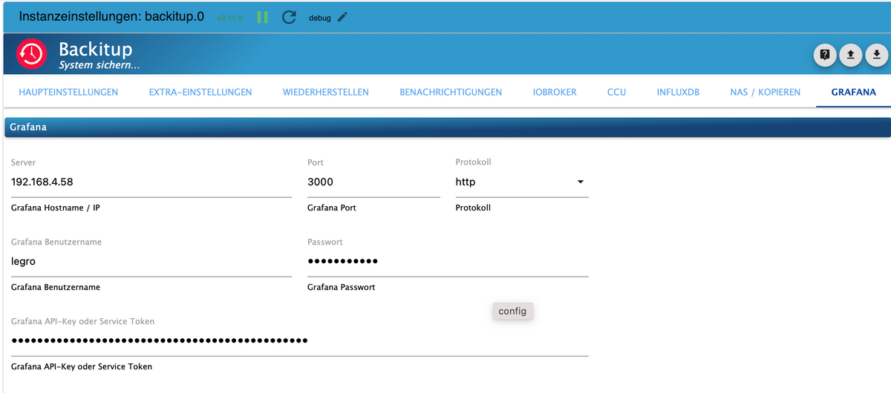Click the Server IP field 192.168.4.58

coord(151,182)
